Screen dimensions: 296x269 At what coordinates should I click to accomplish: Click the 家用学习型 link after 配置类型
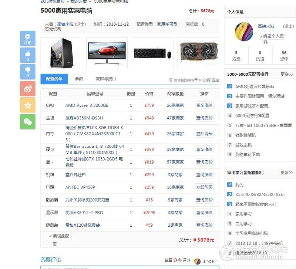pyautogui.click(x=167, y=24)
